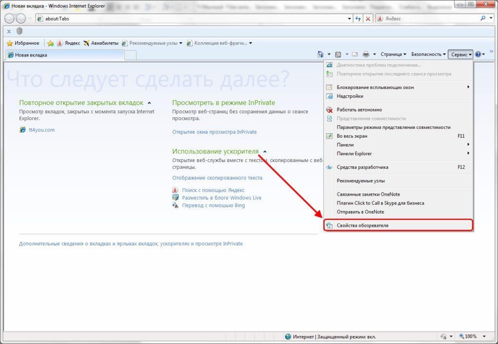Image resolution: width=498 pixels, height=344 pixels.
Task: Open Дополнительные сведения о вкладках link
Action: [x=131, y=244]
